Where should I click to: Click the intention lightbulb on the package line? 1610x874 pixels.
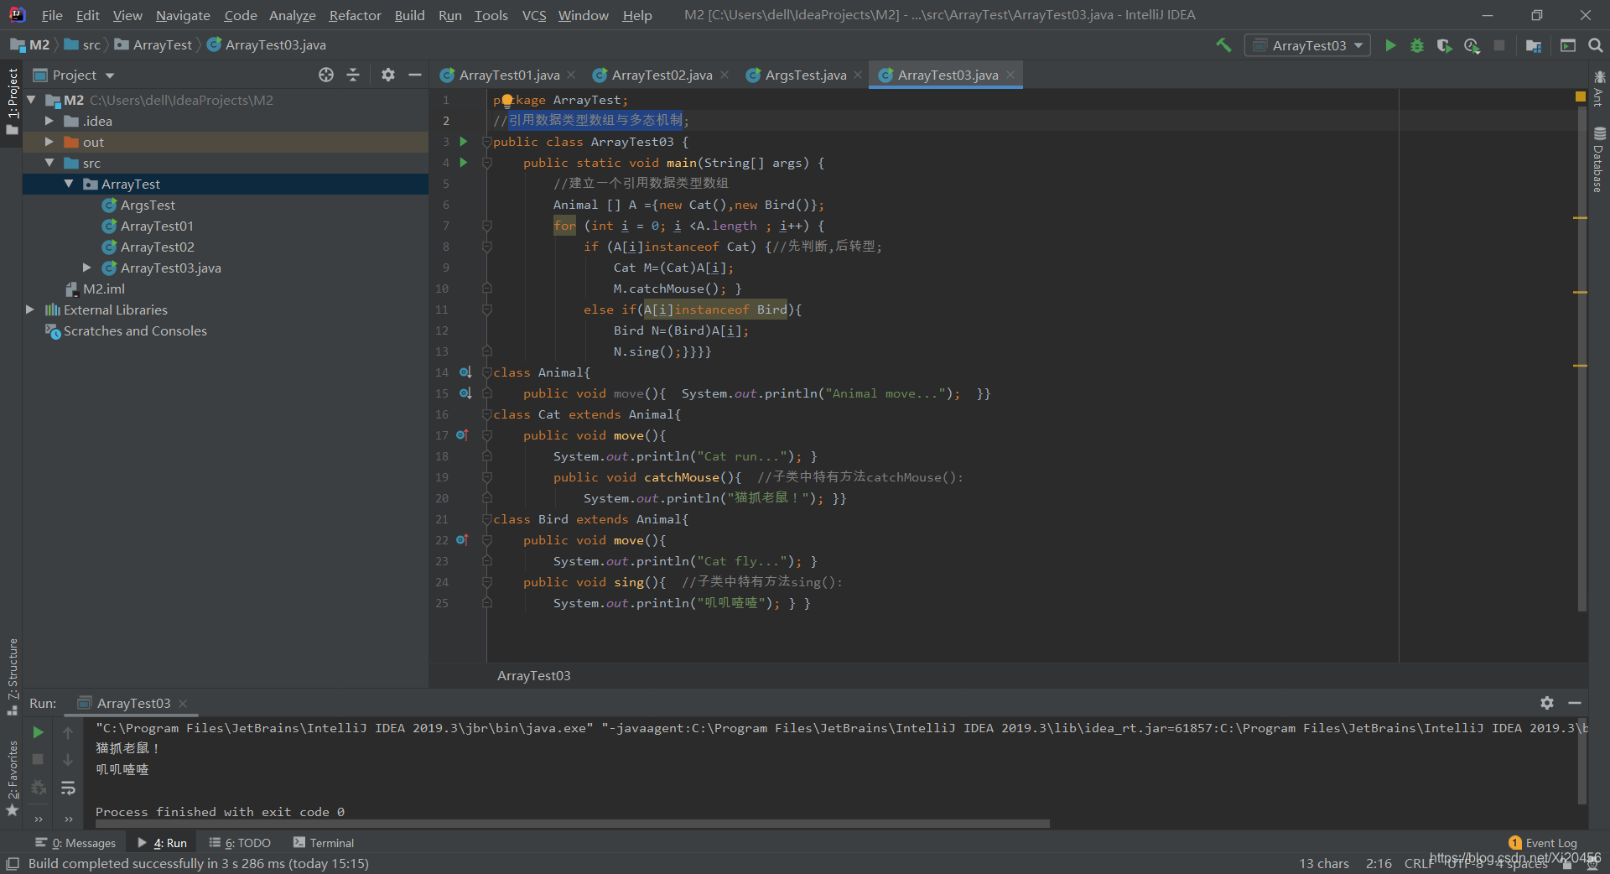506,101
